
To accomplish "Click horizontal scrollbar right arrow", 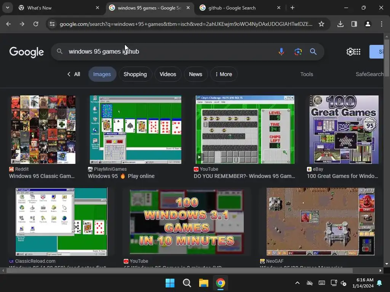I will [380, 270].
